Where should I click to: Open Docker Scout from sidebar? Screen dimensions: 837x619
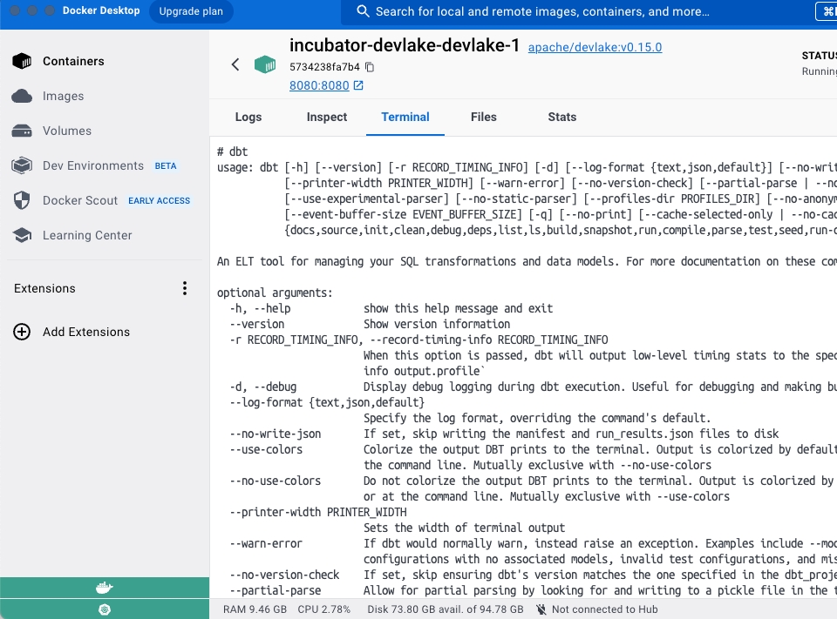tap(80, 200)
